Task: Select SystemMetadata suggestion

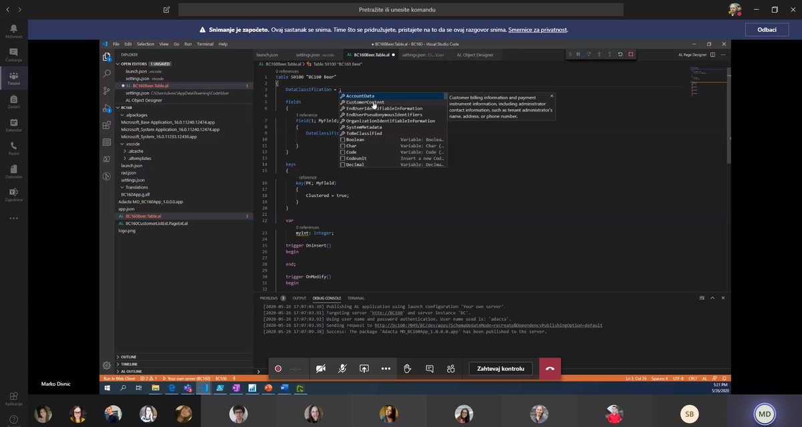Action: [x=392, y=127]
